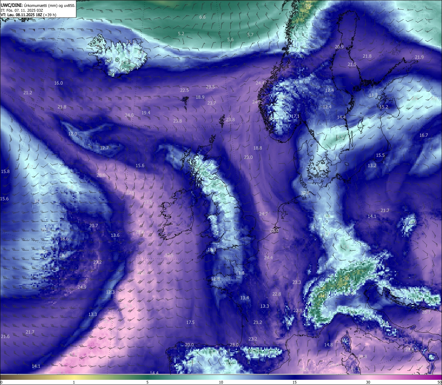This screenshot has height=385, width=442.
Task: Click the UWC/DINI Úrkomumætti title text
Action: pyautogui.click(x=38, y=5)
